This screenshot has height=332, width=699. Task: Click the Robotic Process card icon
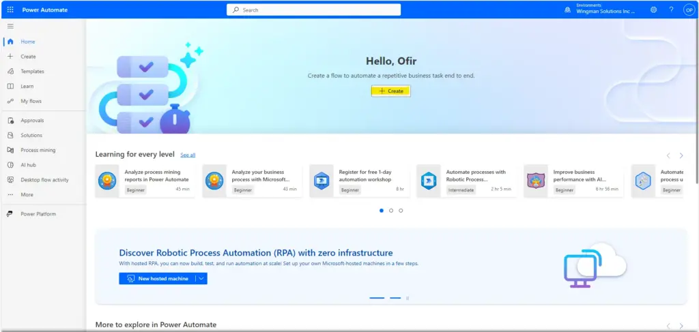(x=429, y=181)
